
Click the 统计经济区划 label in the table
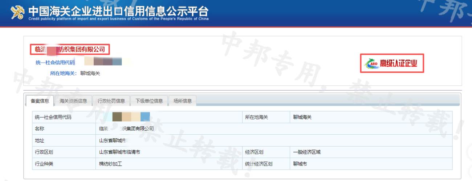259,164
